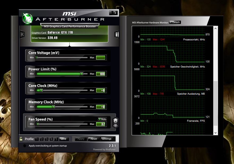
Task: Click the Apply button
Action: click(x=81, y=139)
